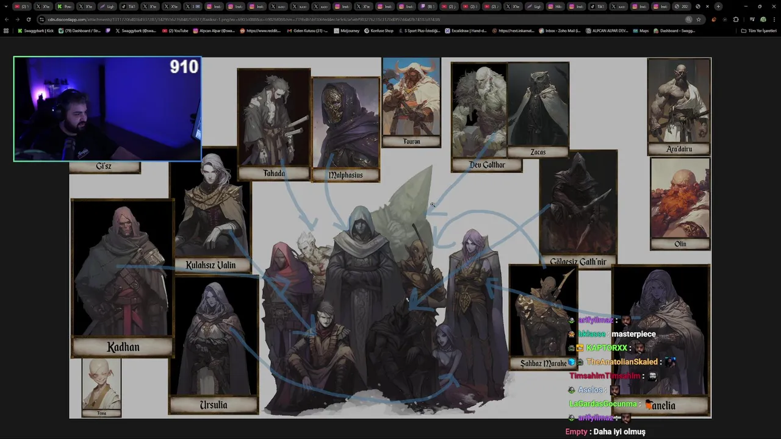Open the Tüm Yer İşaretleri folder

point(759,30)
